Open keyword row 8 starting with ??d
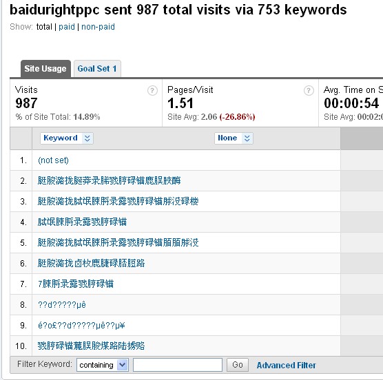The image size is (383, 380). pyautogui.click(x=62, y=305)
